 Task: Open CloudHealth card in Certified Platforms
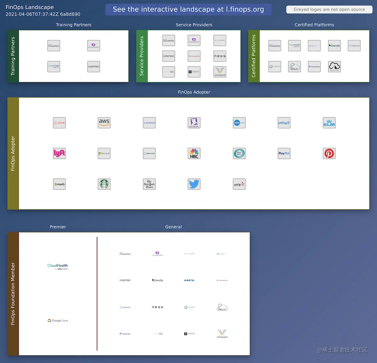pos(295,46)
